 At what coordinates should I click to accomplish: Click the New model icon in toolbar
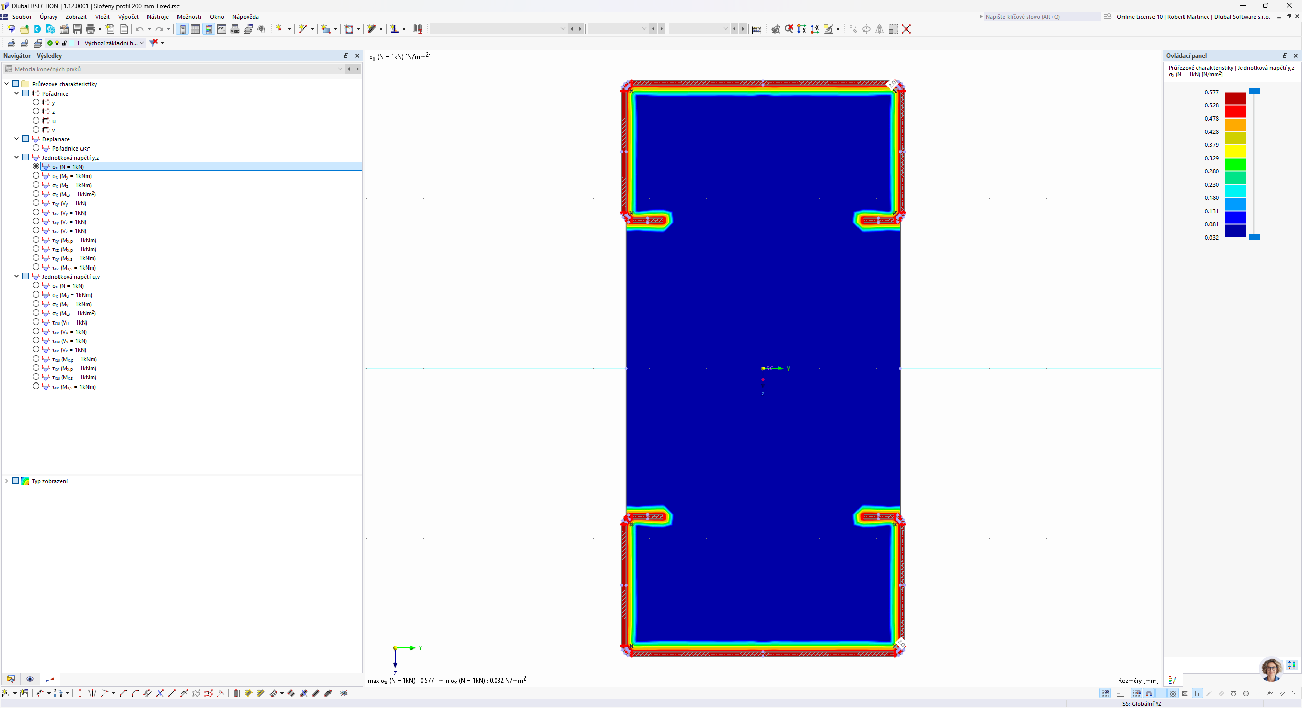(11, 29)
